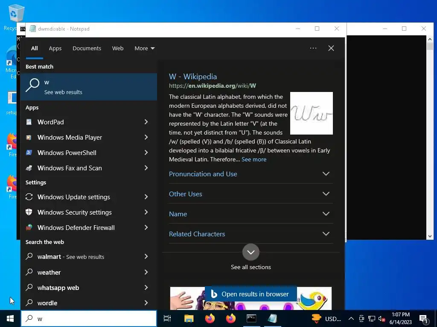The image size is (437, 327).
Task: Switch to Notepad taskbar icon
Action: click(272, 318)
